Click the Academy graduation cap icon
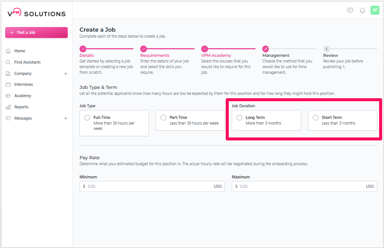The image size is (384, 248). coord(8,96)
